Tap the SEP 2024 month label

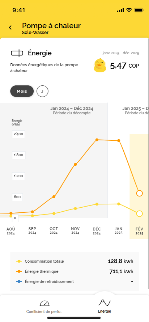(32, 230)
